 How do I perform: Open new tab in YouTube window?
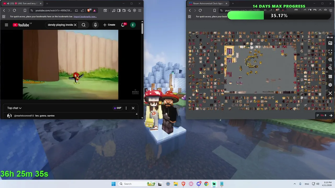point(47,3)
